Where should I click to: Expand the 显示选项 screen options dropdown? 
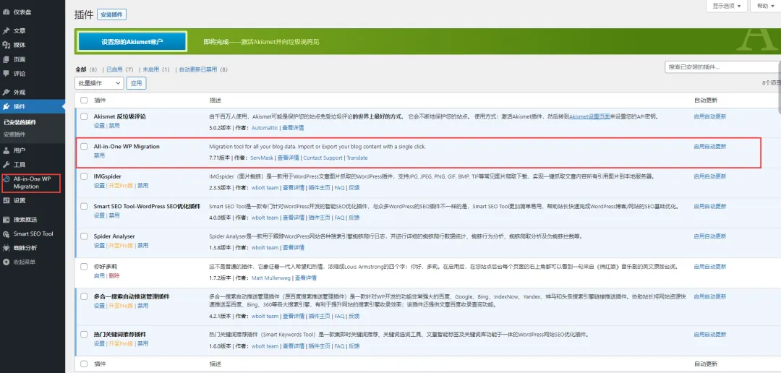click(727, 6)
